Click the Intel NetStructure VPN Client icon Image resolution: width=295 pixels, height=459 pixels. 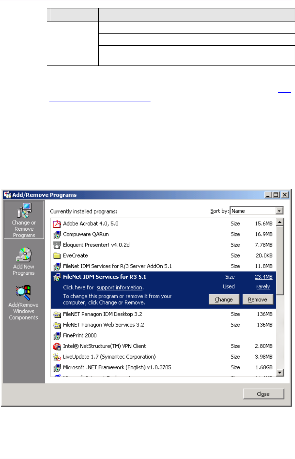[x=57, y=346]
